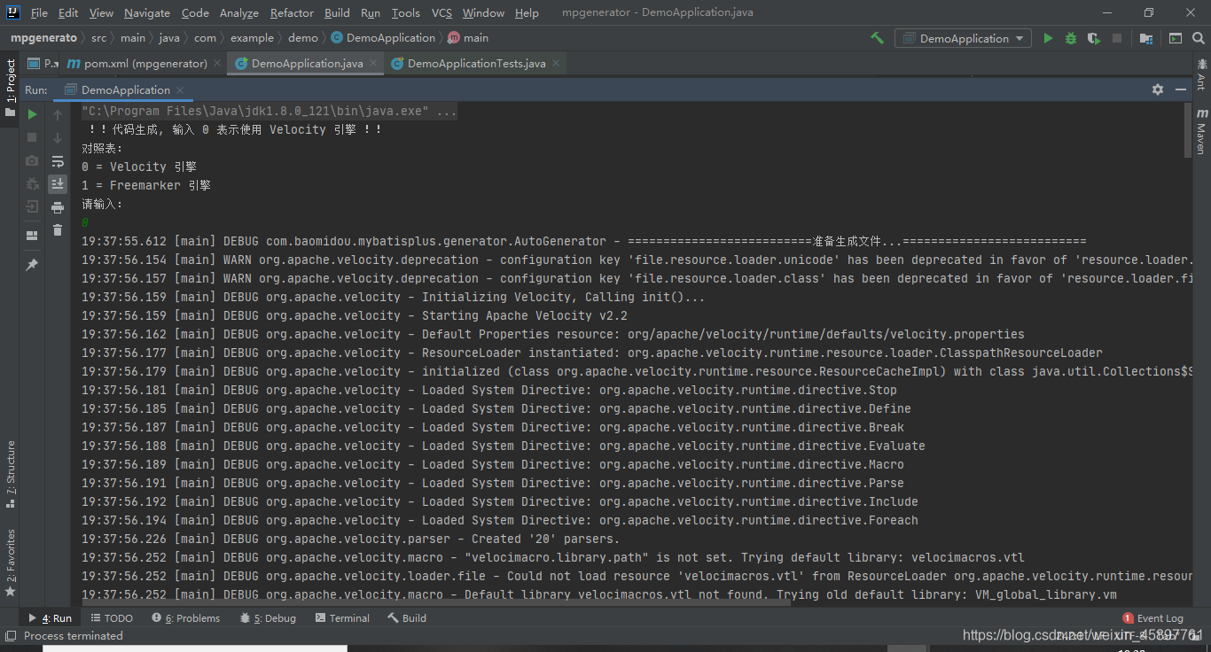Toggle Scroll to End of console
The height and width of the screenshot is (652, 1211).
[x=58, y=184]
